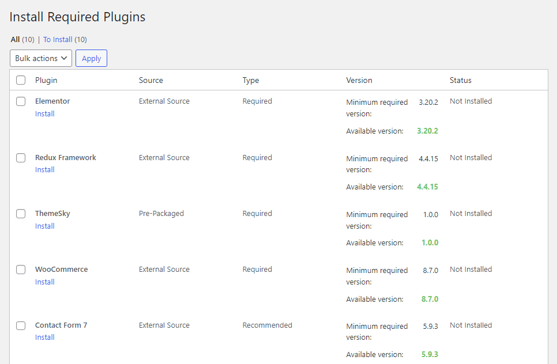
Task: Click Redux Framework's Not Installed status
Action: pyautogui.click(x=471, y=157)
